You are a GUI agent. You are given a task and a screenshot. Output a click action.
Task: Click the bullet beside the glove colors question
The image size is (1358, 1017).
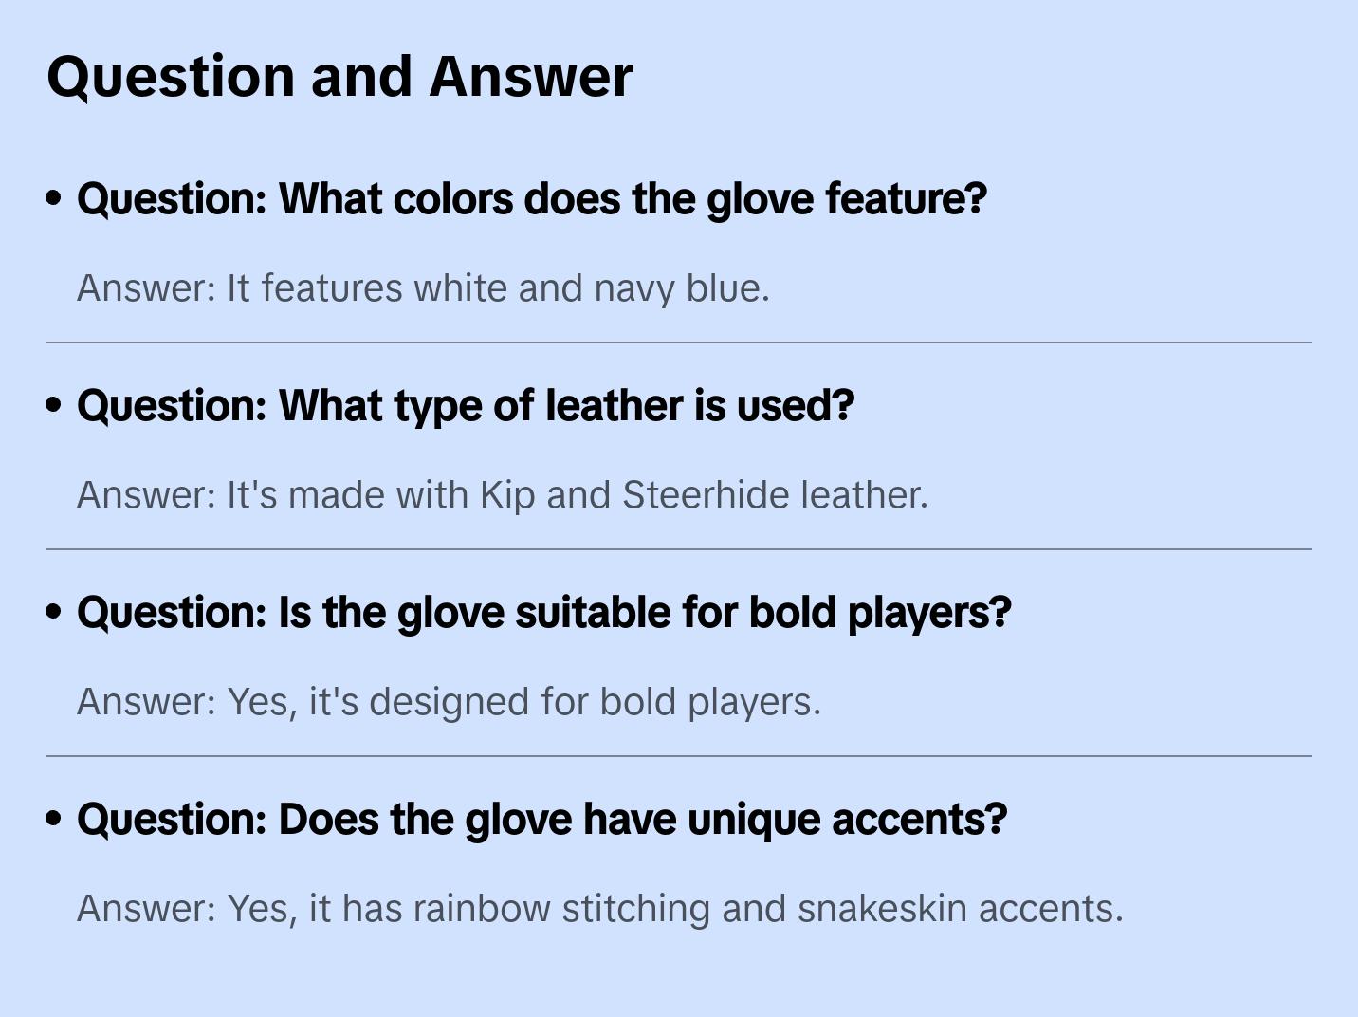54,199
